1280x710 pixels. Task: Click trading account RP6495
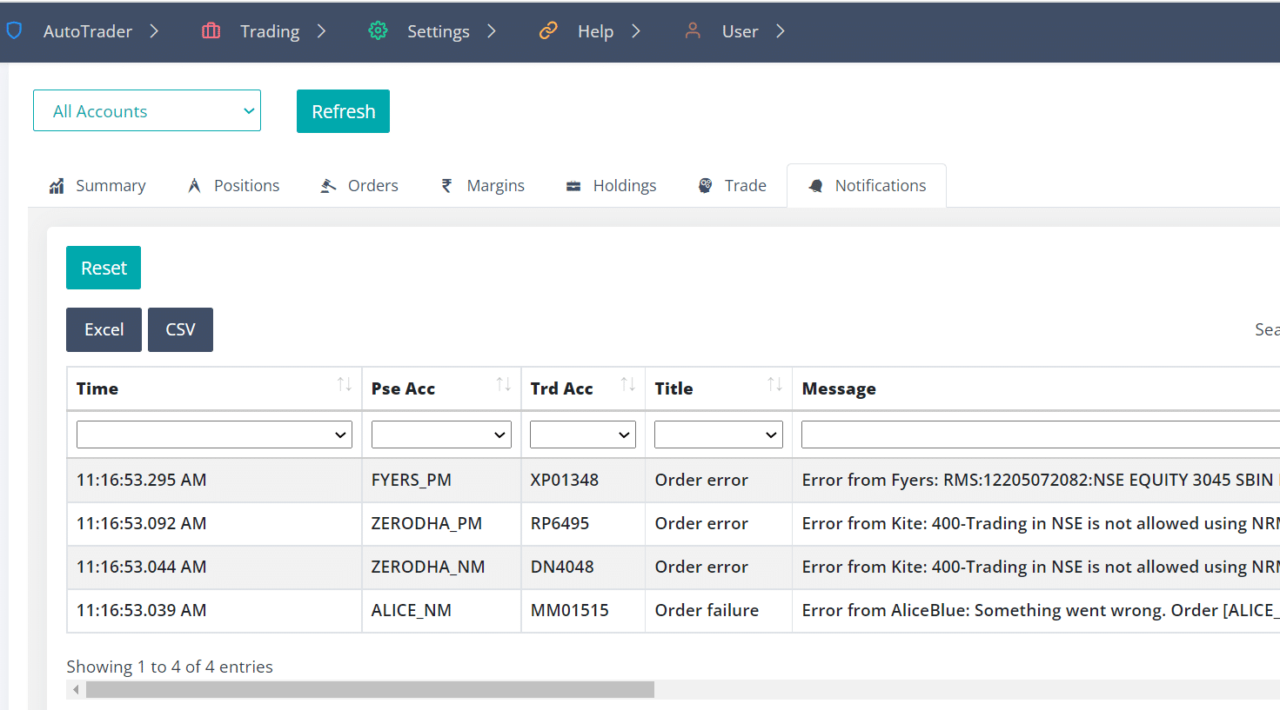[x=560, y=523]
